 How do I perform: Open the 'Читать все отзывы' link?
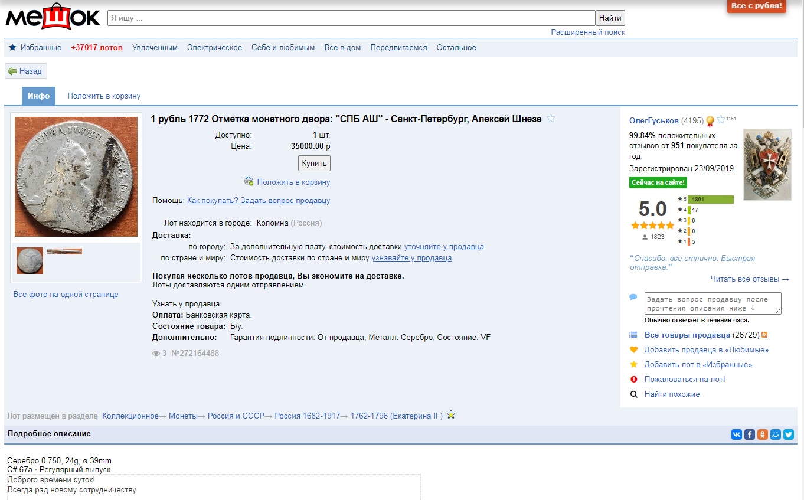(750, 279)
